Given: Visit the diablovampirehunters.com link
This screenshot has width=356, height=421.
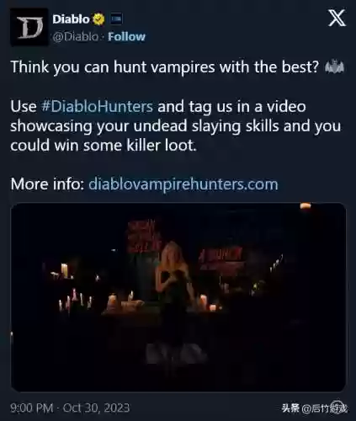Looking at the screenshot, I should pyautogui.click(x=183, y=184).
